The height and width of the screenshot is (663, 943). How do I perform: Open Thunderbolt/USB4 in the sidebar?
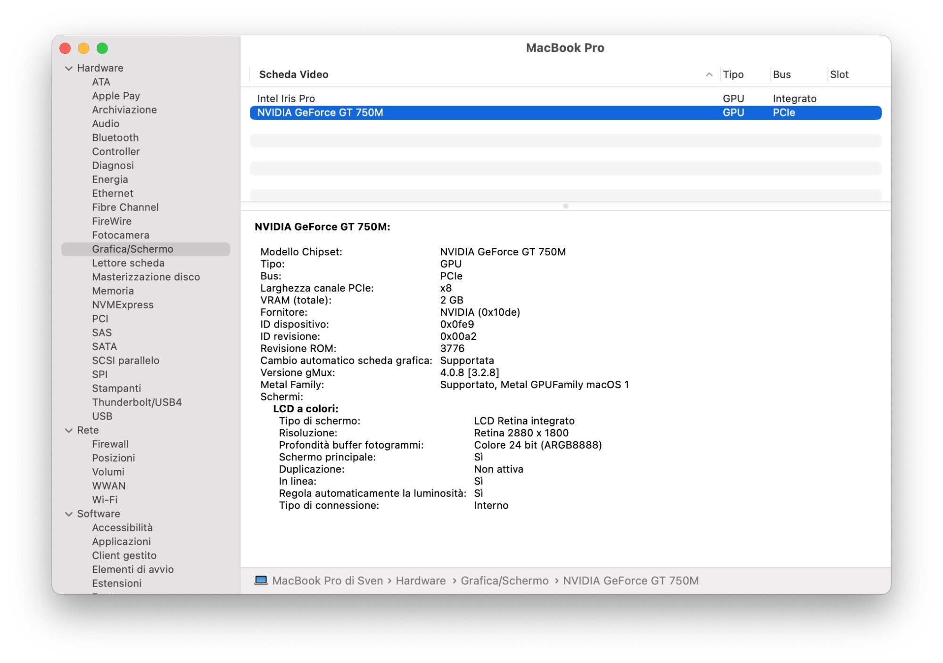tap(137, 402)
